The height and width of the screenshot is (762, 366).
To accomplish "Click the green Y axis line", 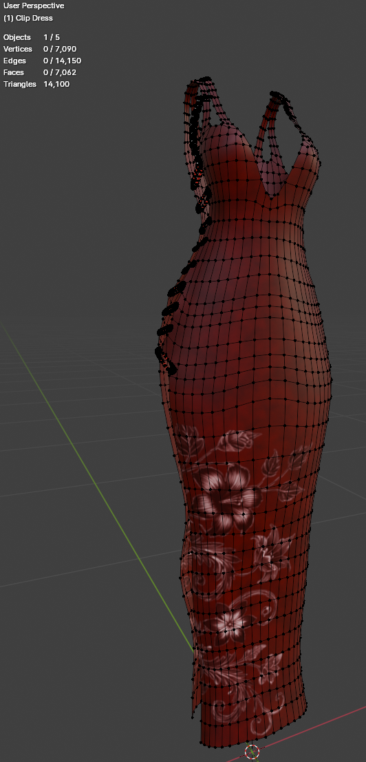I will coord(97,486).
